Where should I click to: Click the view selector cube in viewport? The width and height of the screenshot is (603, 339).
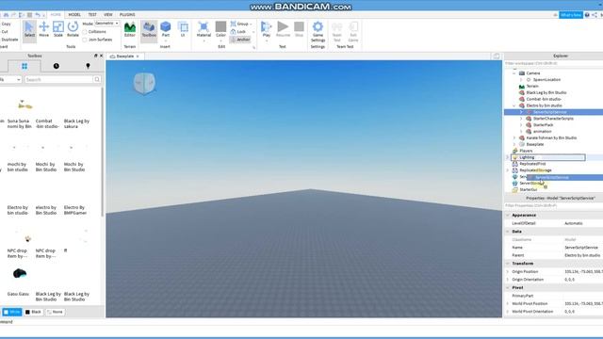tap(144, 83)
